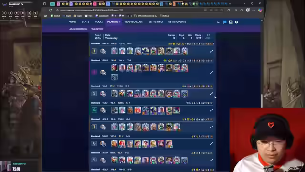Click the Patch 15.1b summary text
The width and height of the screenshot is (305, 172).
point(98,37)
